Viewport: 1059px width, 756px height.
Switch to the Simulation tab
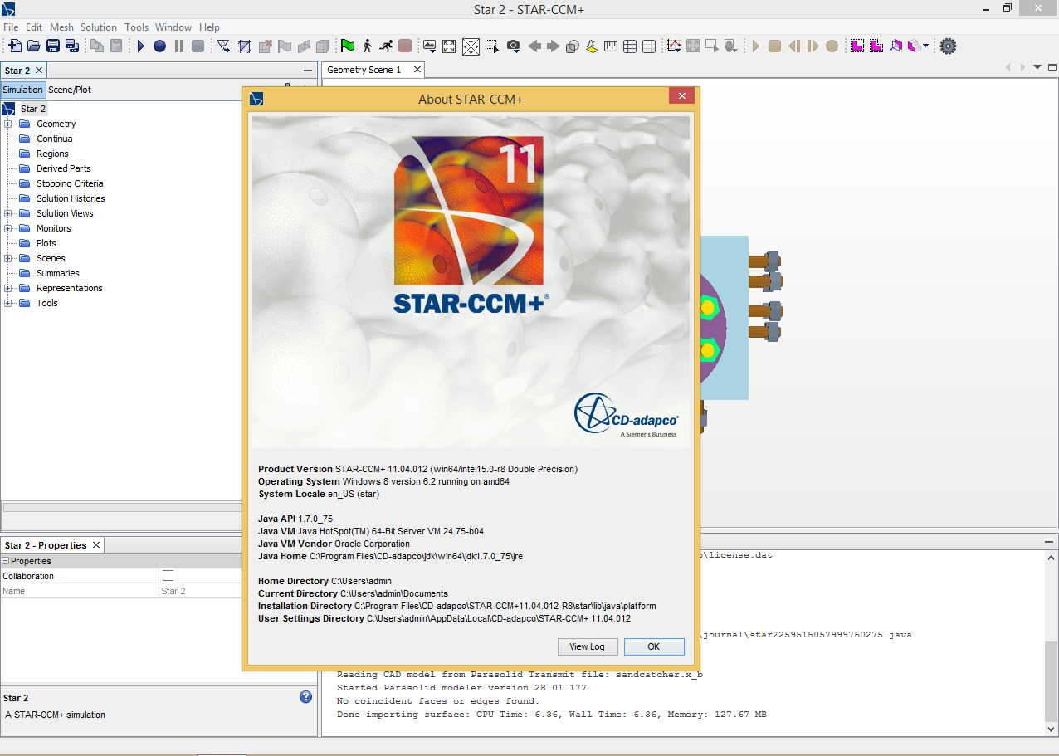[22, 90]
